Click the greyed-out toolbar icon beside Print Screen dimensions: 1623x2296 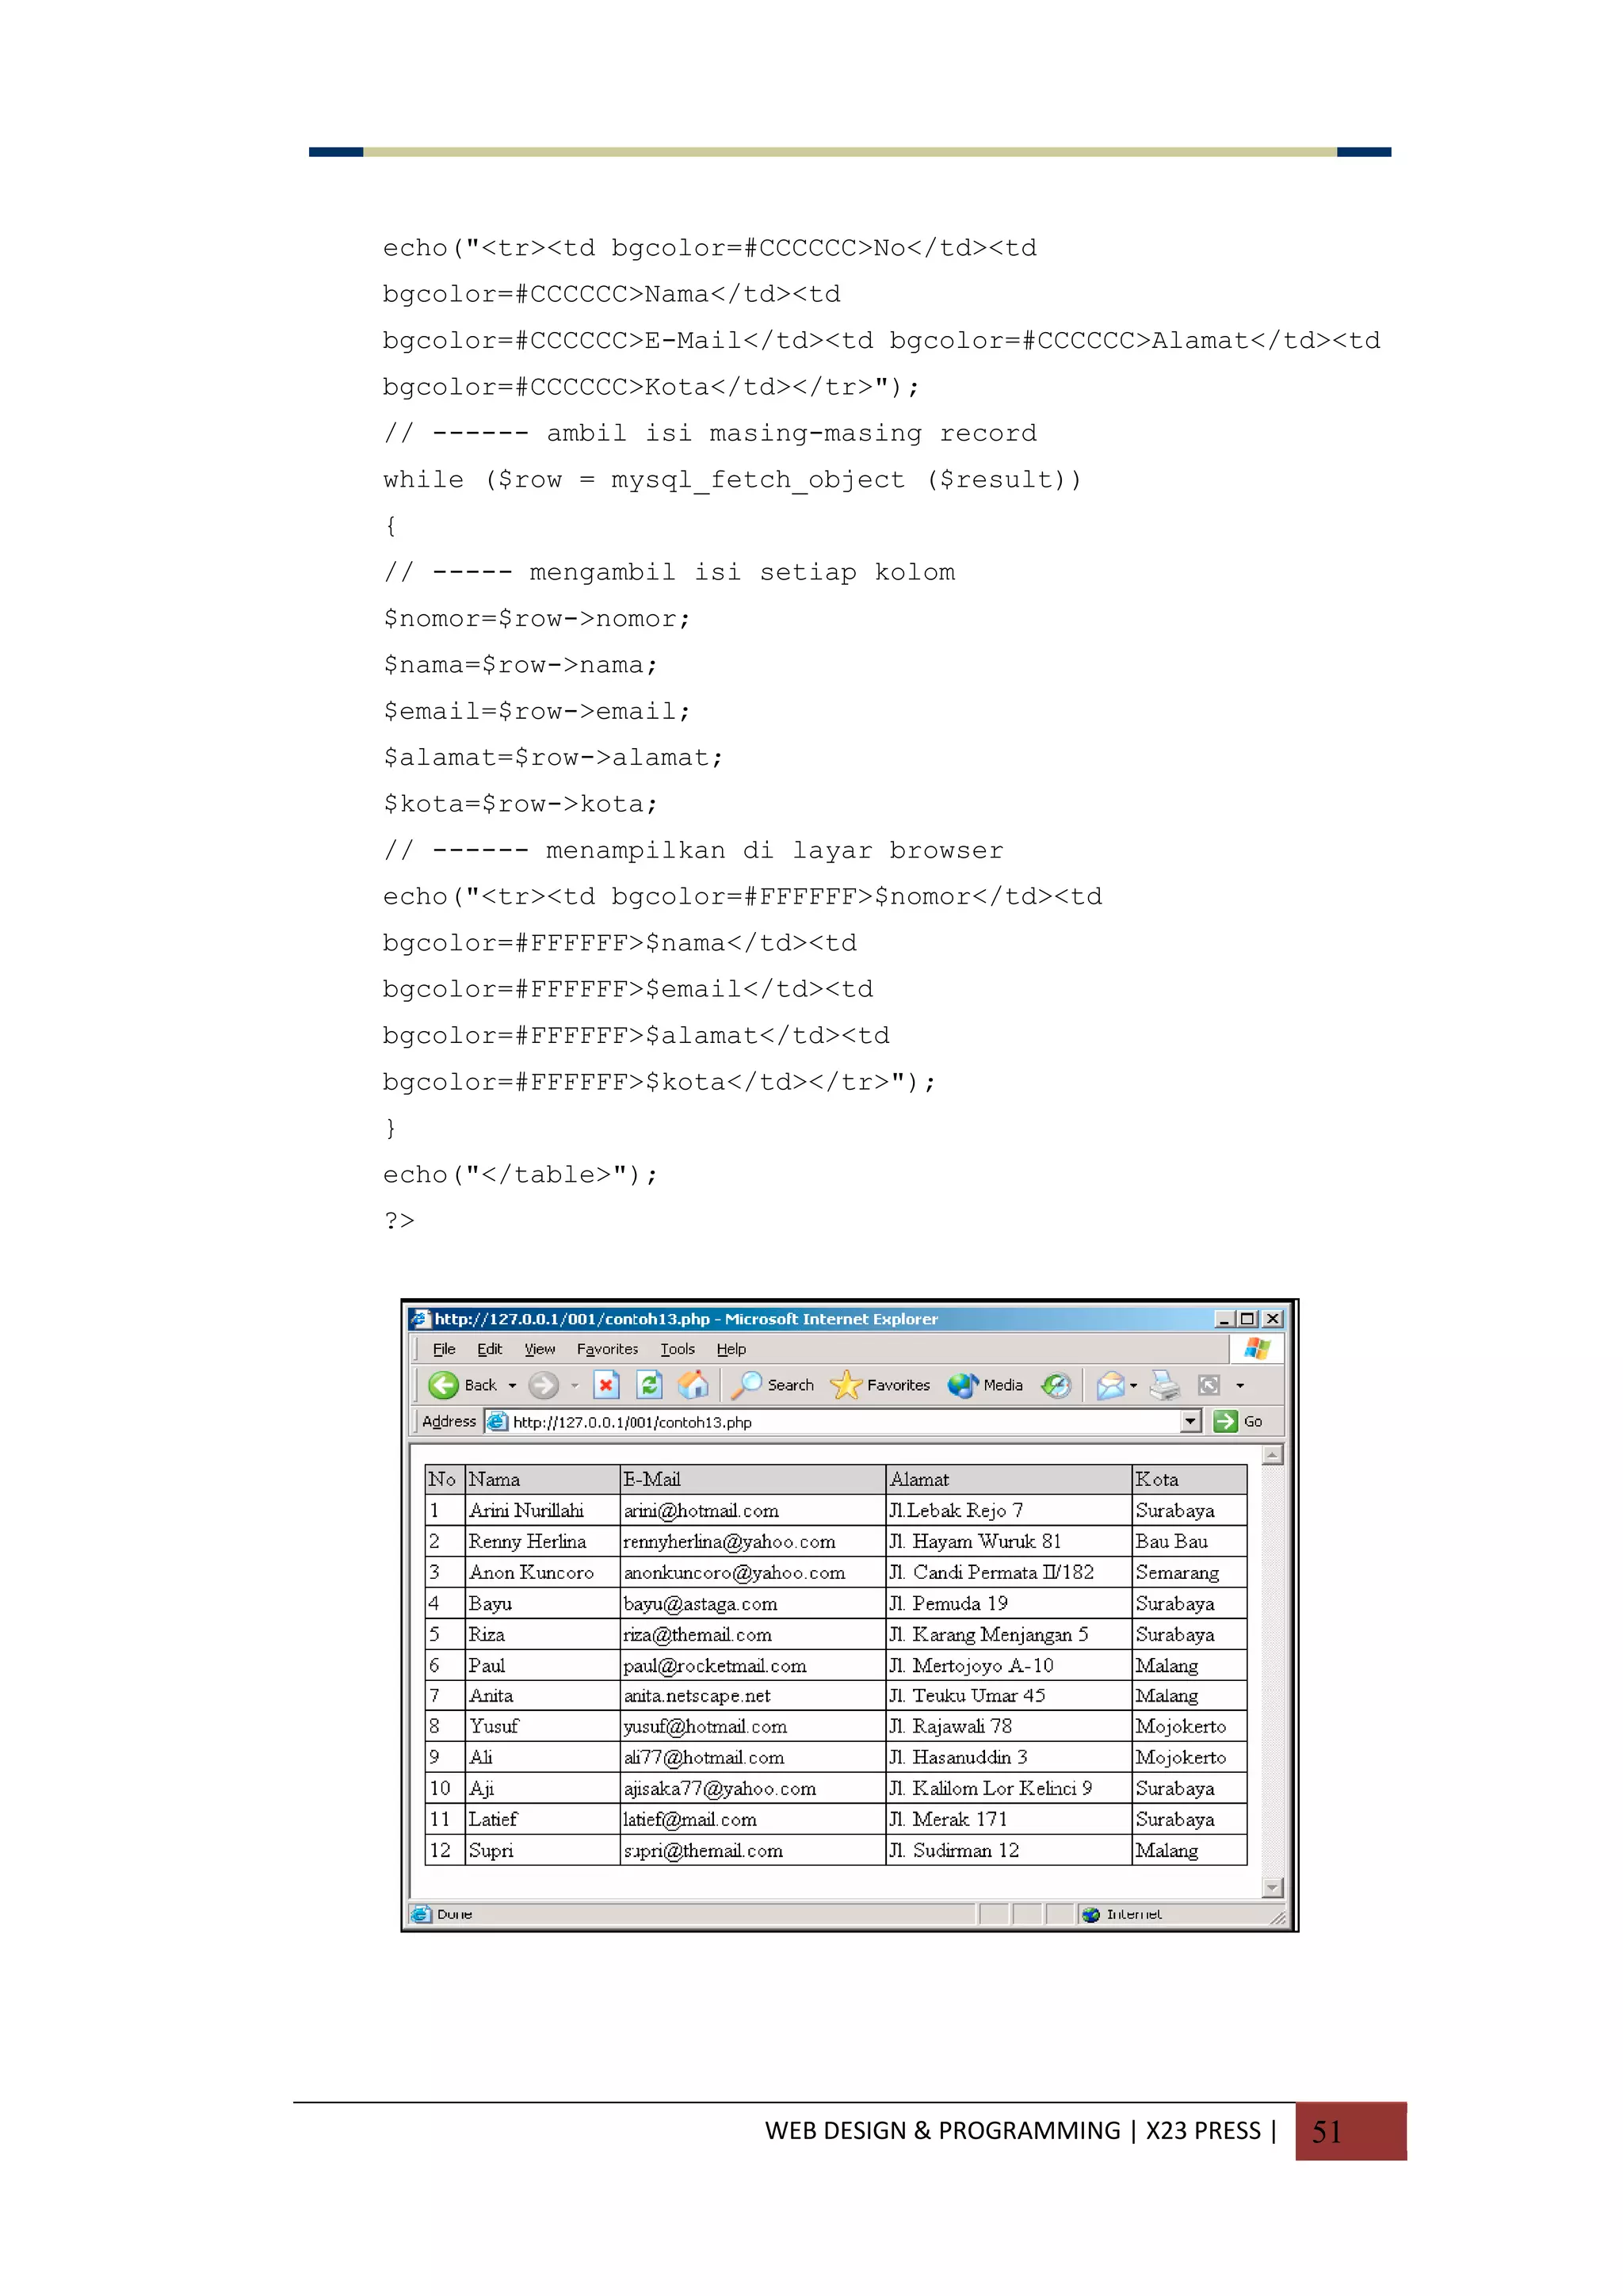(1208, 1385)
